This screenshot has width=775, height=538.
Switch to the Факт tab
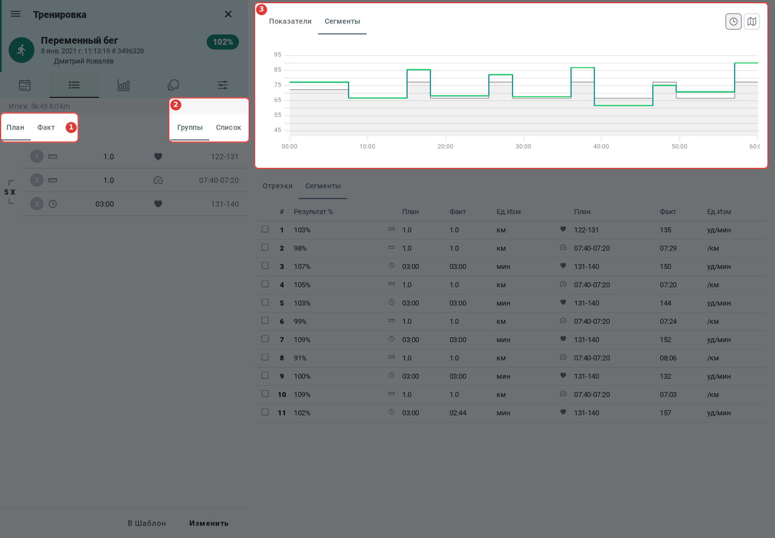[x=46, y=127]
